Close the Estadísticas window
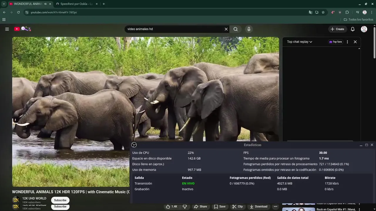 point(372,145)
